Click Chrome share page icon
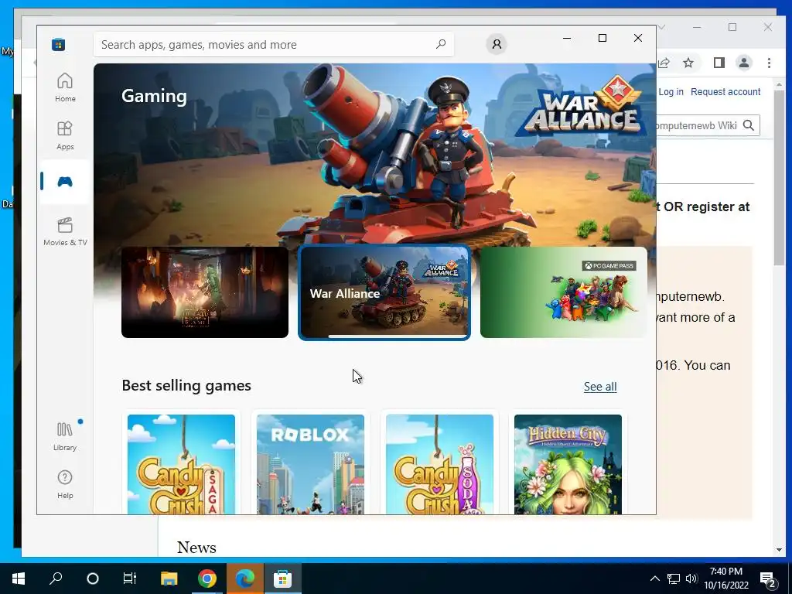The image size is (792, 594). [x=664, y=63]
